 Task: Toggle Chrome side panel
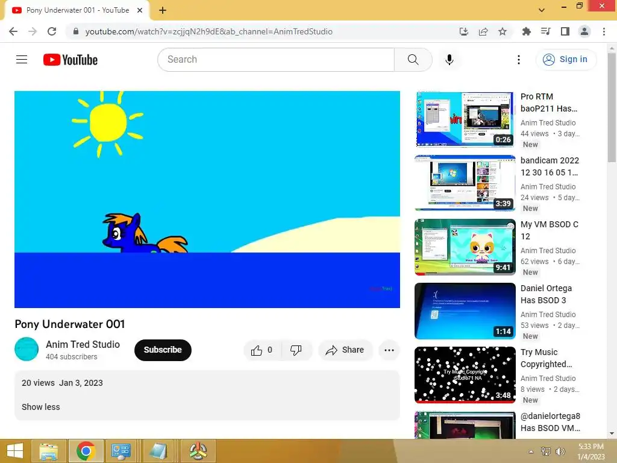565,31
